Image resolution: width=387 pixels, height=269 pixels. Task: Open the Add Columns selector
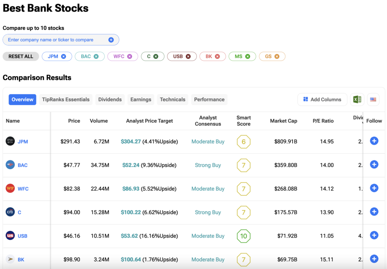coord(322,99)
